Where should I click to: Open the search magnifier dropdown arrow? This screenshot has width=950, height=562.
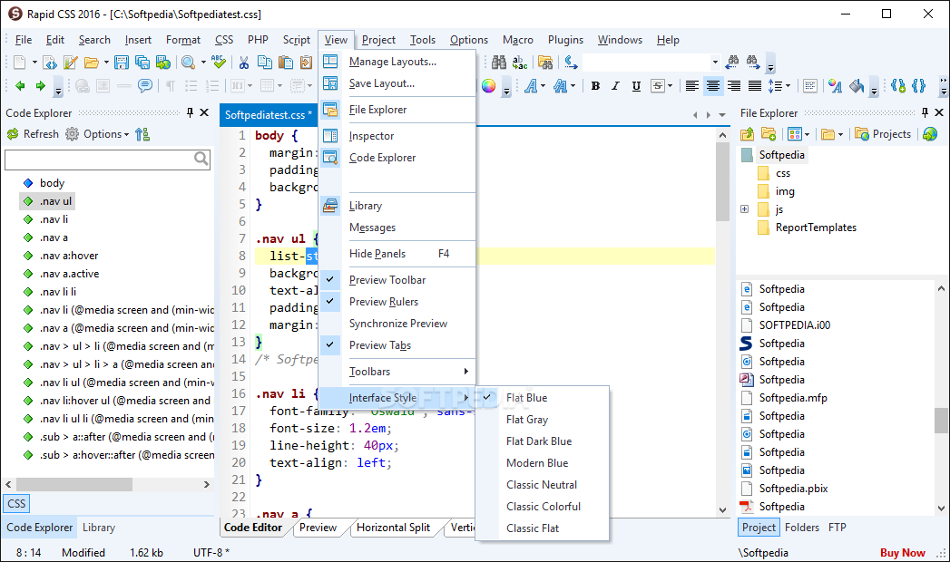203,63
